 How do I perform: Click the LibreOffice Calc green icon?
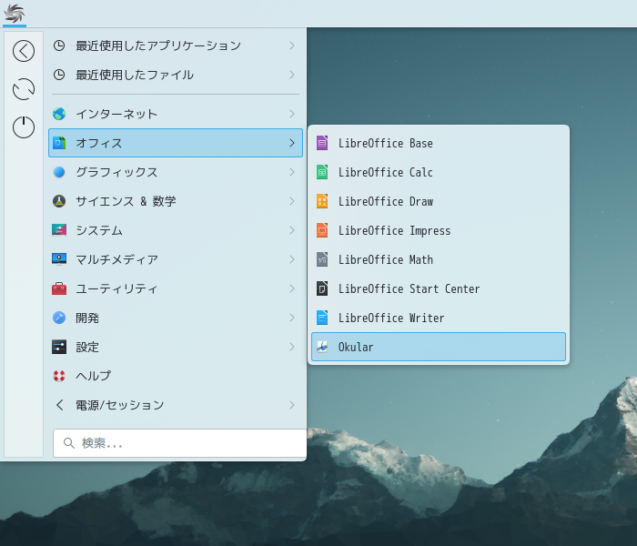(322, 172)
